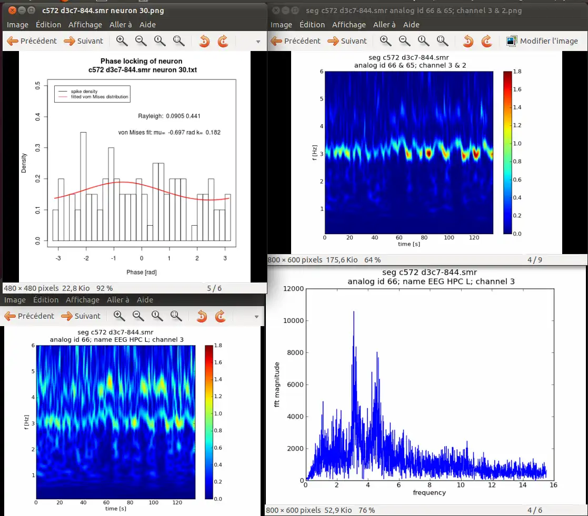Click Suivant in the channel 3 & 2 window
Image resolution: width=588 pixels, height=516 pixels.
pyautogui.click(x=347, y=41)
